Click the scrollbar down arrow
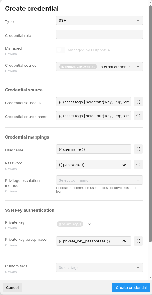Screen dimensions: 152x295 150,277
